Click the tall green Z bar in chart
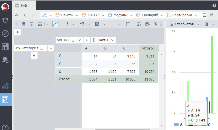 click(212, 74)
